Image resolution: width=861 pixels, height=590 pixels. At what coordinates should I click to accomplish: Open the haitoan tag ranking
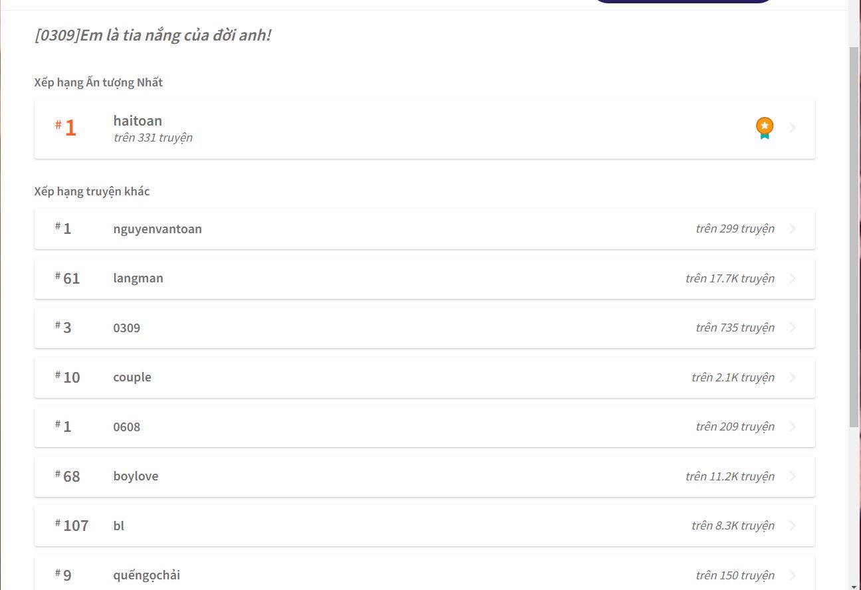click(425, 128)
